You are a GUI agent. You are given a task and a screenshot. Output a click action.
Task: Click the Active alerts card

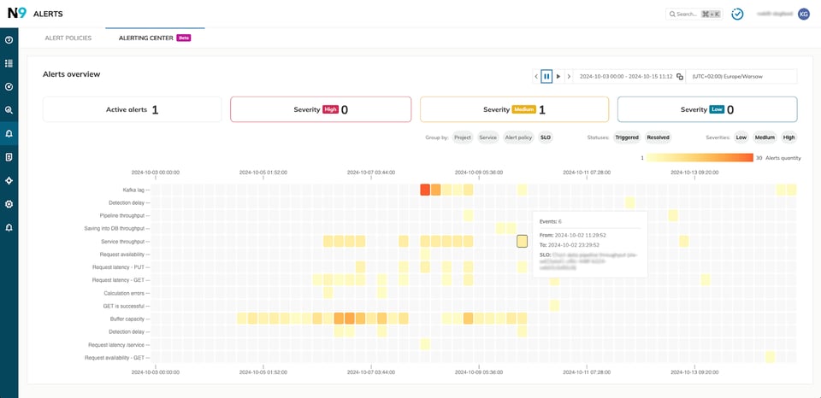133,110
